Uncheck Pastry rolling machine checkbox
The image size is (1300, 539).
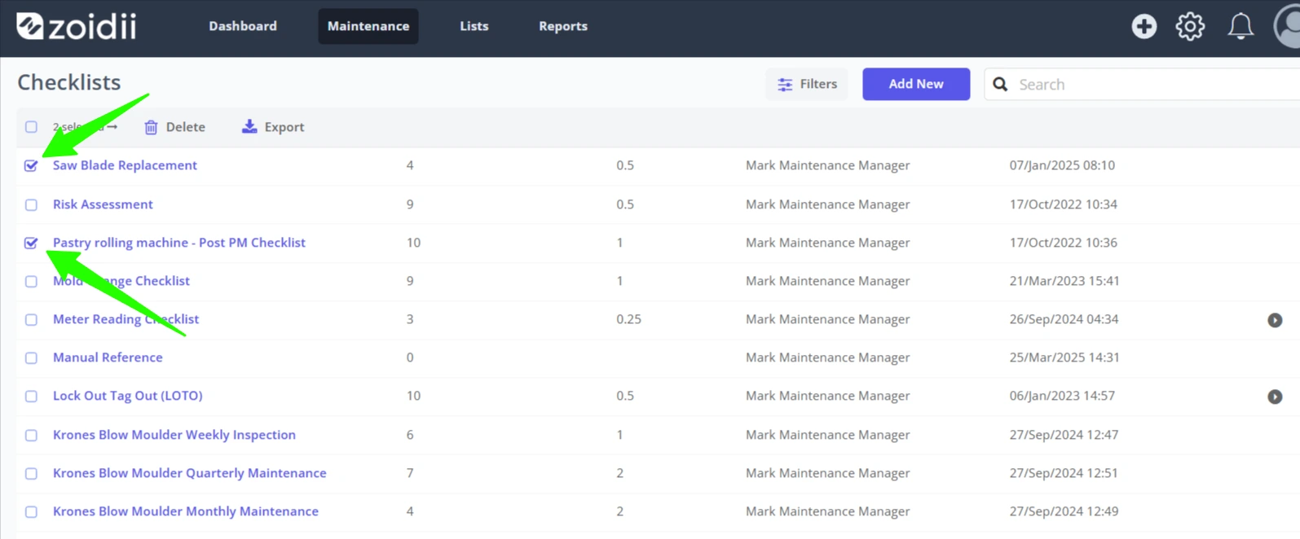tap(31, 243)
